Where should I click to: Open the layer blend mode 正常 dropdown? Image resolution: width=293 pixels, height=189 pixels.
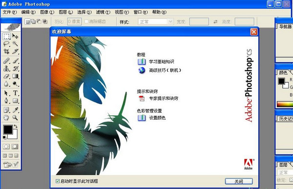click(285, 172)
